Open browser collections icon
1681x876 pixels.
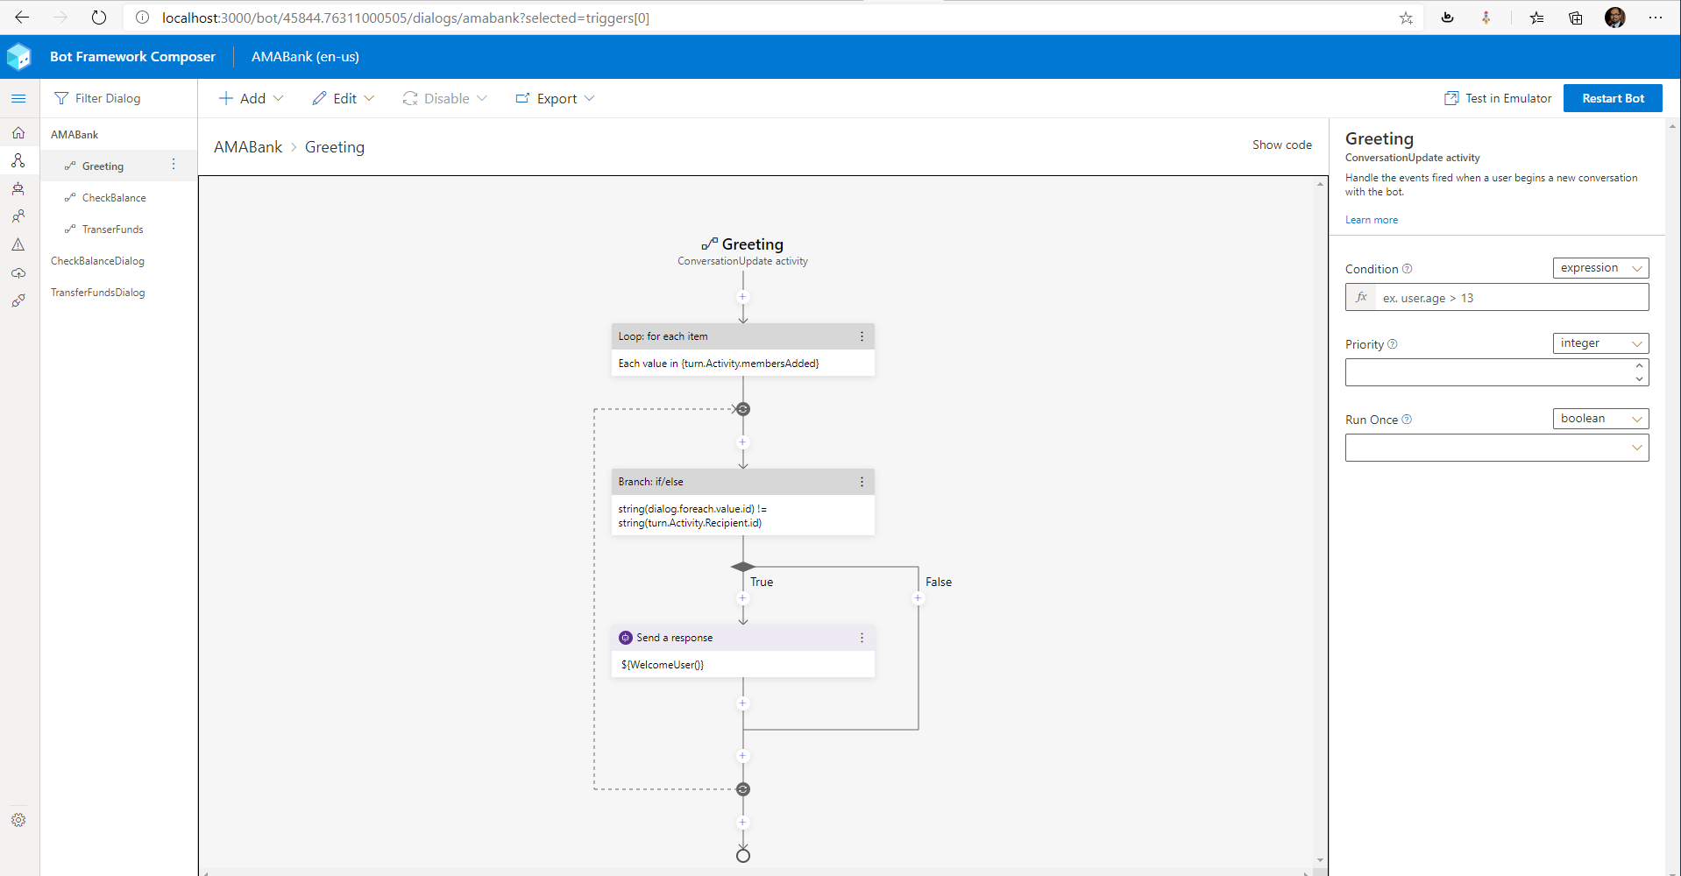pyautogui.click(x=1575, y=18)
